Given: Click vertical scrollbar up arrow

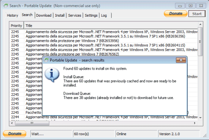Looking at the screenshot, I should [x=200, y=24].
